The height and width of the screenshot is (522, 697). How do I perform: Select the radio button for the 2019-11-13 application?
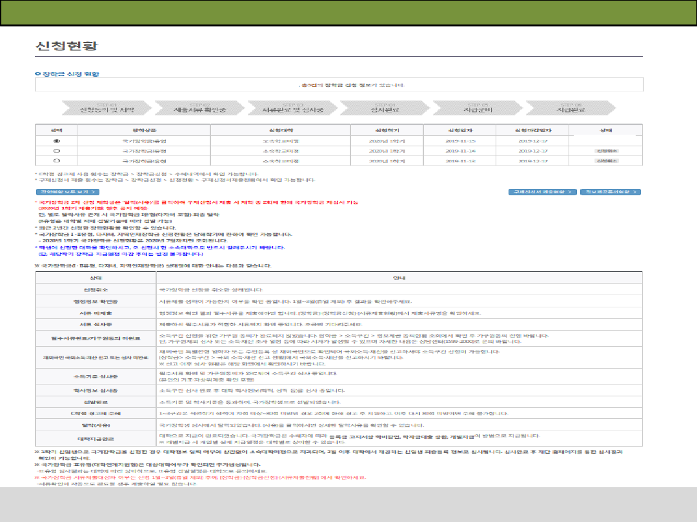(x=57, y=160)
